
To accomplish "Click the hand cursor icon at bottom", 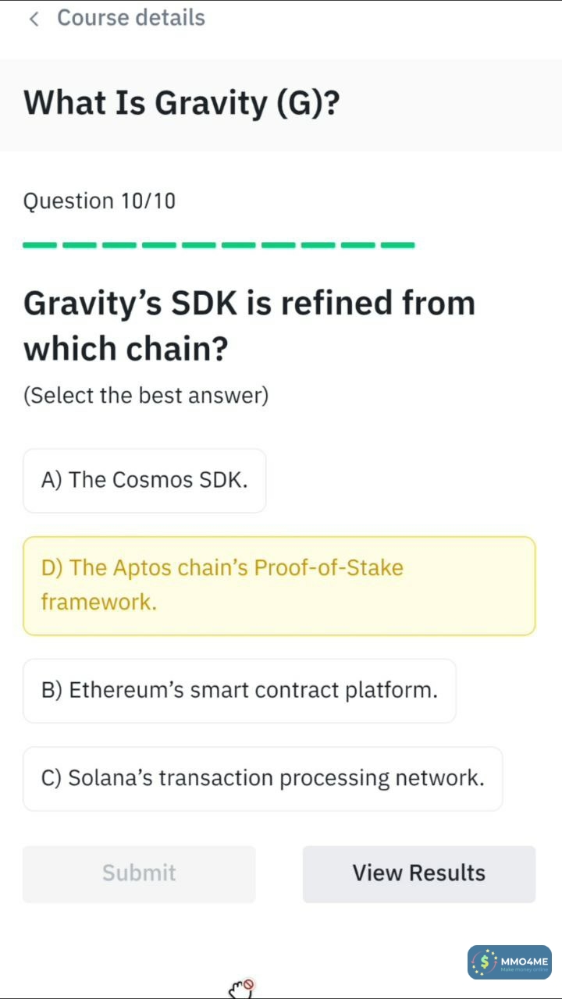I will [x=241, y=988].
